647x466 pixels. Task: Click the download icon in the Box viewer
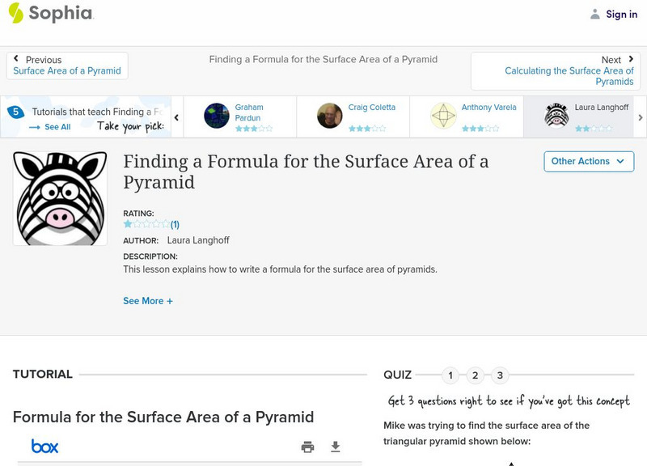point(336,447)
